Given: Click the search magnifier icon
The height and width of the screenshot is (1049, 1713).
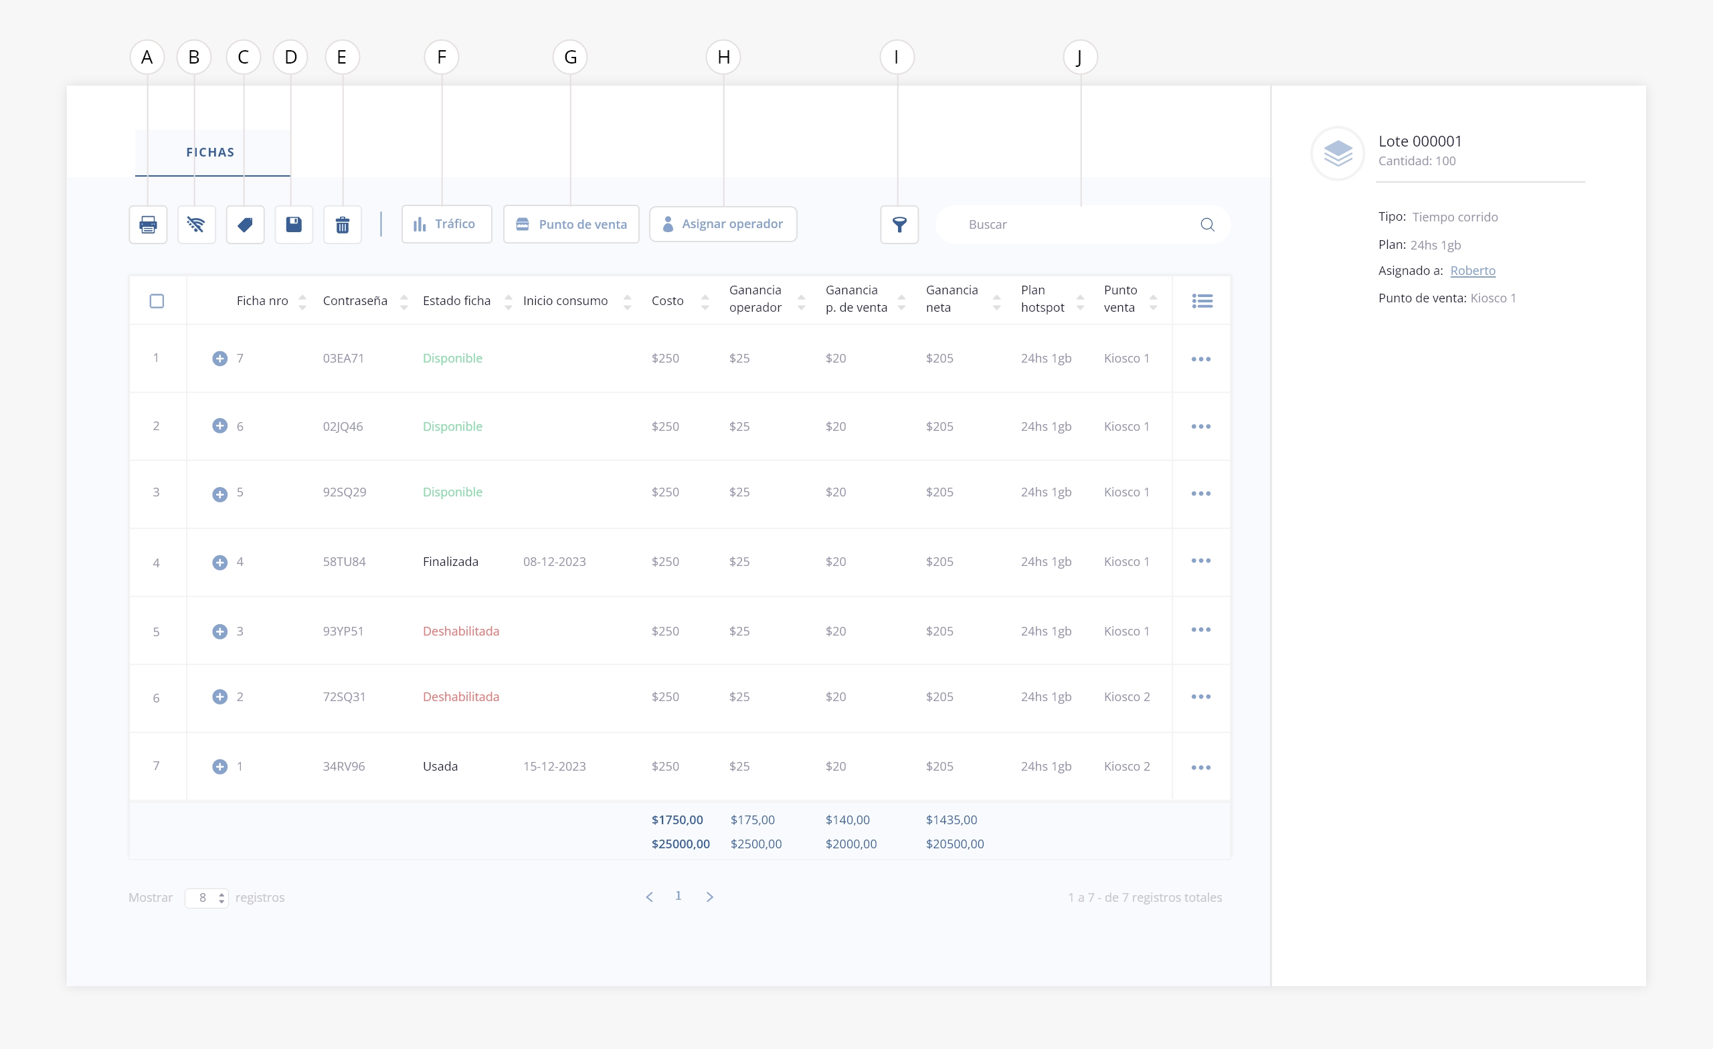Looking at the screenshot, I should [1207, 225].
